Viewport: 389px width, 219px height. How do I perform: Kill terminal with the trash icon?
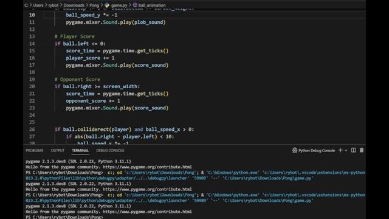(x=362, y=150)
